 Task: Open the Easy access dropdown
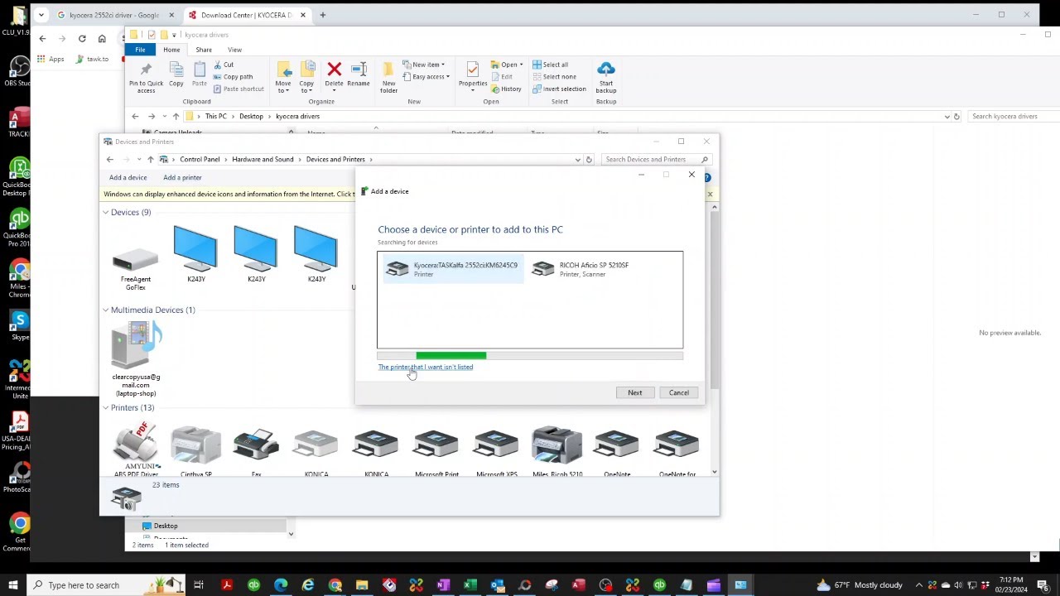426,77
